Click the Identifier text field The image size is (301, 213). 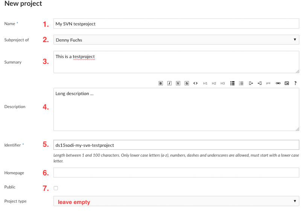point(176,145)
